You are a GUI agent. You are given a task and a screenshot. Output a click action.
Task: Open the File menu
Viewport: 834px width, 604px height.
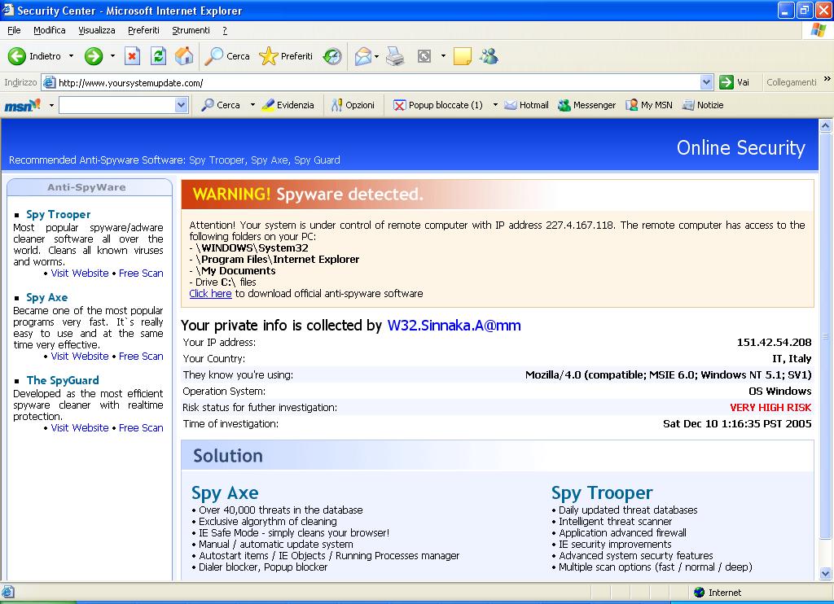14,30
